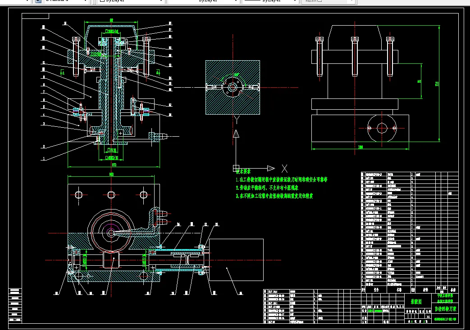Select the scale 1:1 cell in title block

[429, 316]
